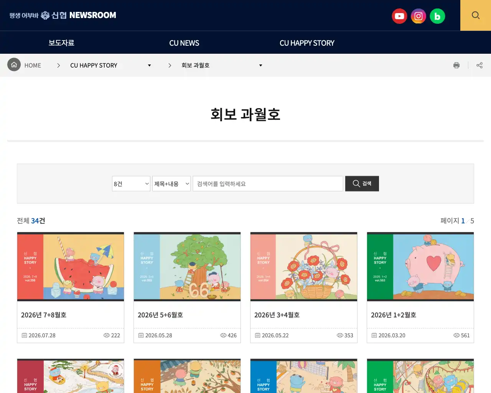The height and width of the screenshot is (393, 491).
Task: Open the 2026년 5+6월호 title link
Action: tap(160, 315)
